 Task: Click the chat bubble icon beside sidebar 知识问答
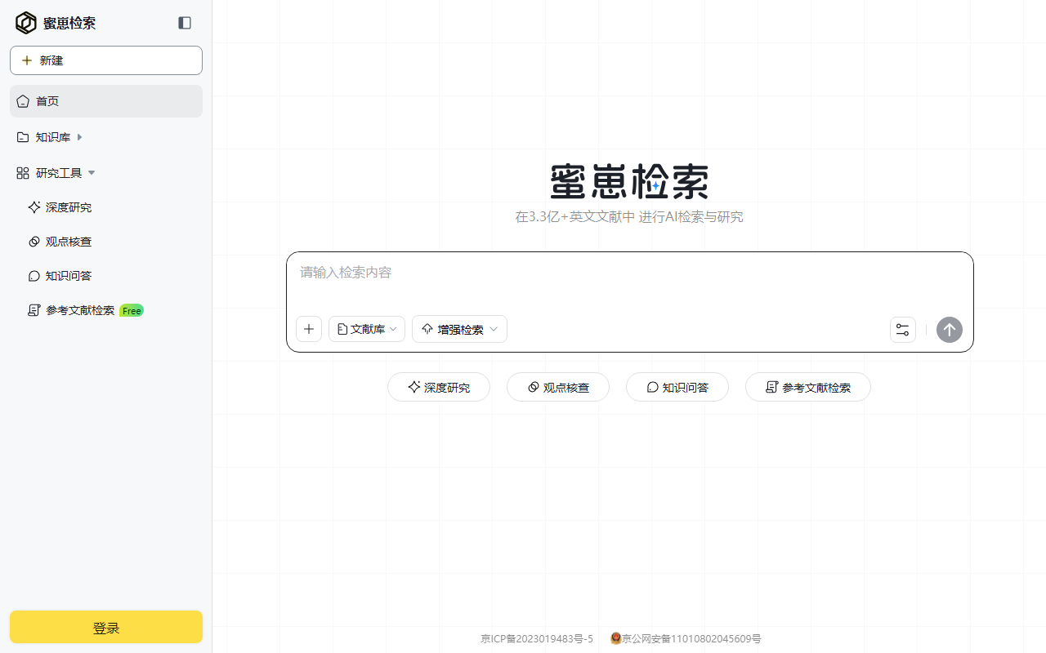tap(34, 276)
